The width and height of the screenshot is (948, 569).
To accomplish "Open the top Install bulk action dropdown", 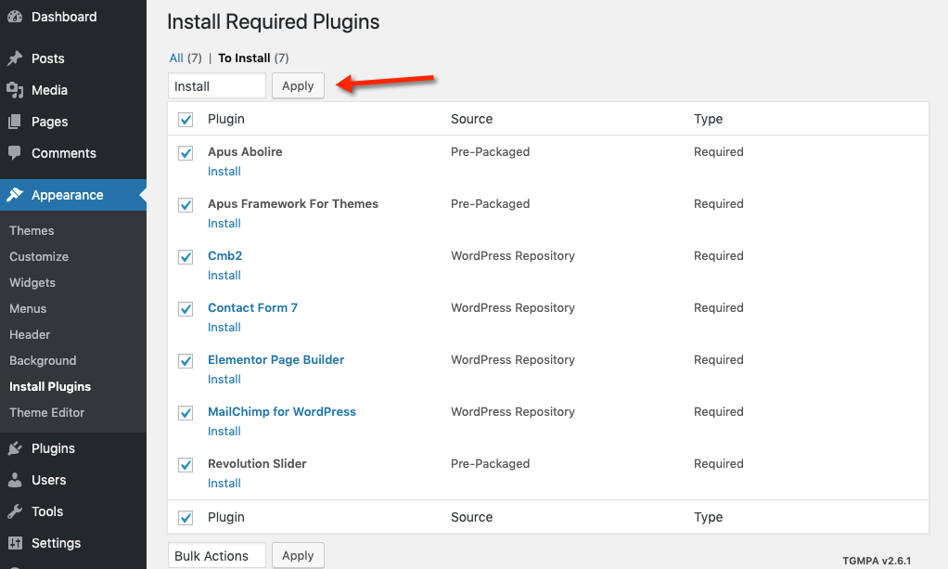I will point(217,86).
